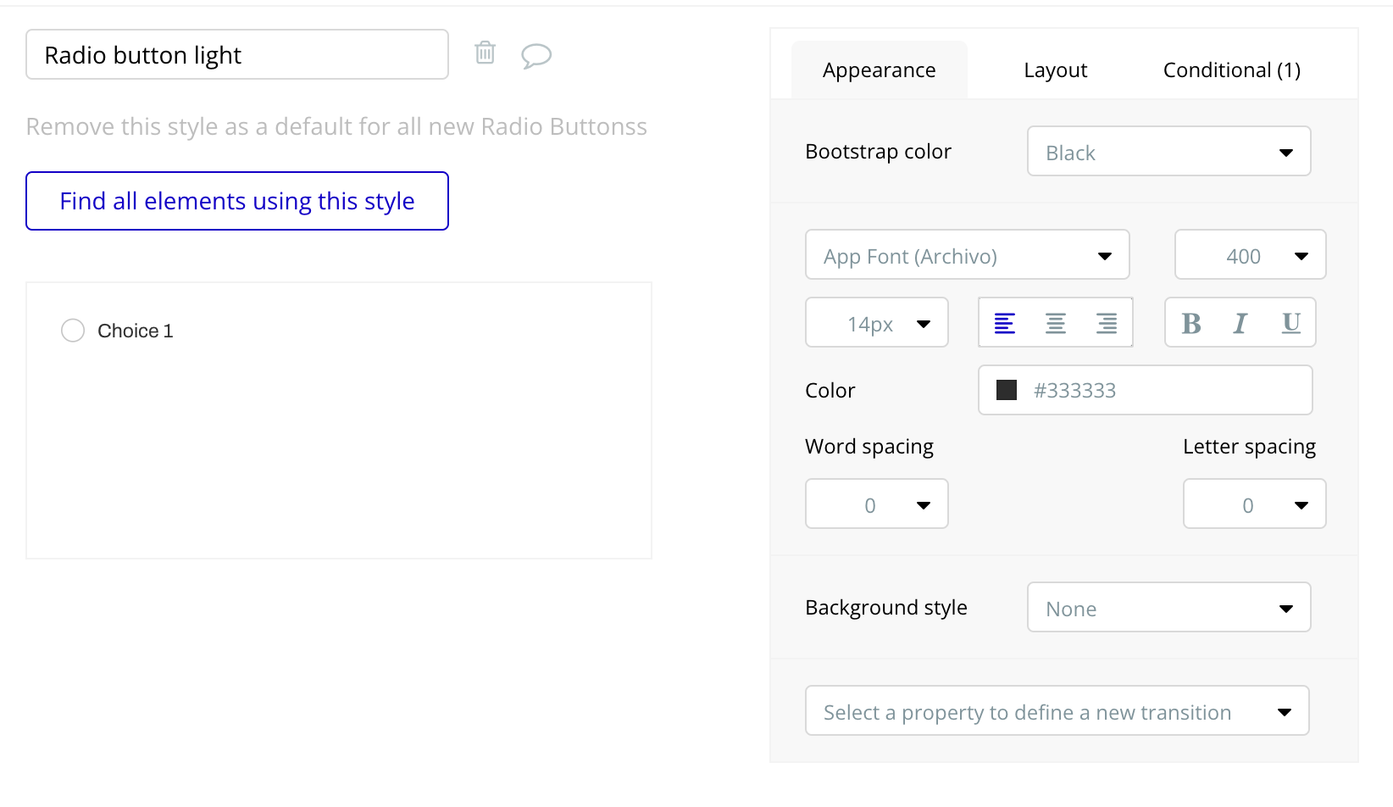Image resolution: width=1393 pixels, height=807 pixels.
Task: Click Remove this style as default link
Action: (x=336, y=127)
